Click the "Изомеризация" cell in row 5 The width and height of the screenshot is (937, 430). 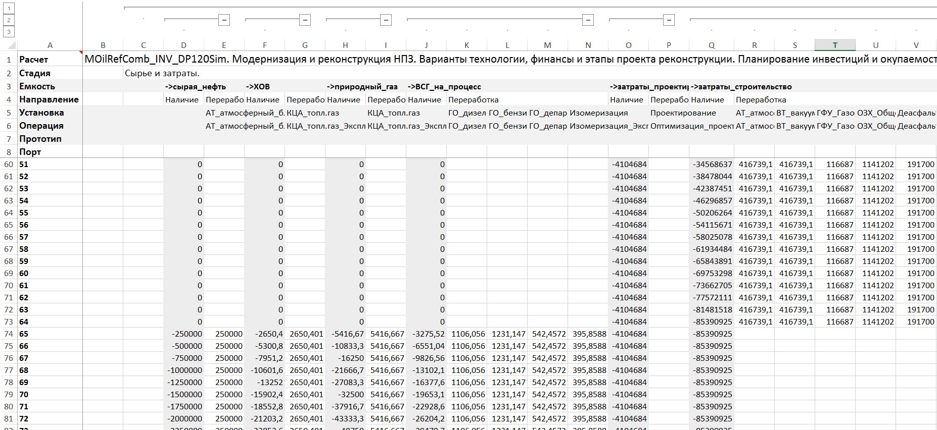tap(598, 113)
